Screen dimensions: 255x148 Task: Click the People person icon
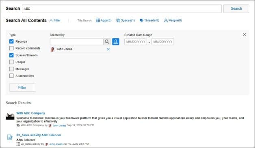(x=166, y=20)
